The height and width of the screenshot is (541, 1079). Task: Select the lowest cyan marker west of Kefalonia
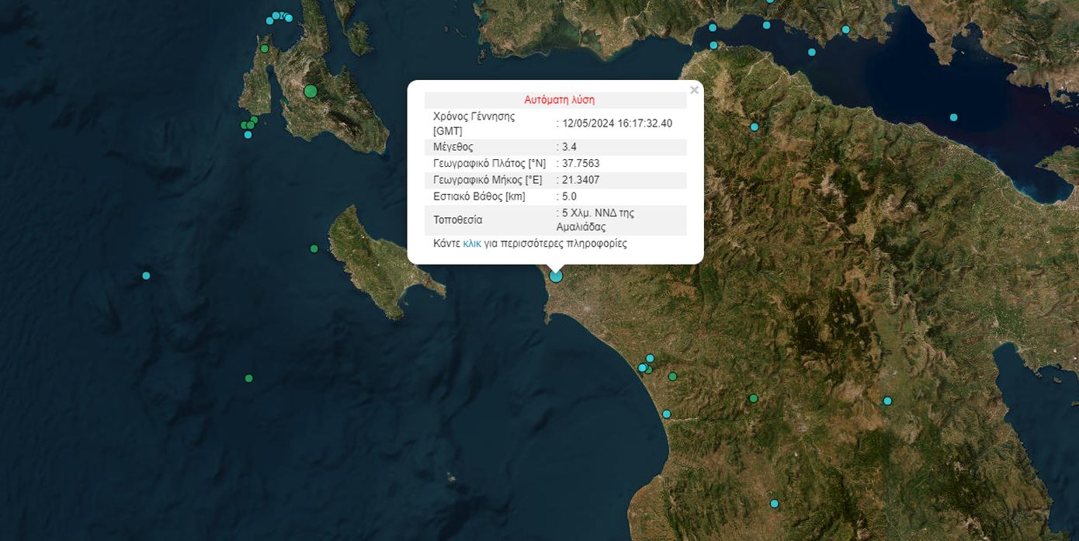(x=248, y=135)
